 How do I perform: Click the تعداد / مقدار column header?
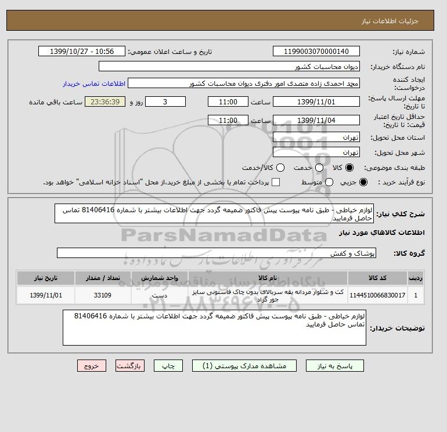click(103, 278)
